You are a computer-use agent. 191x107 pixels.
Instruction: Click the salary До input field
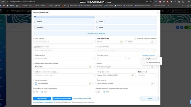134,59
